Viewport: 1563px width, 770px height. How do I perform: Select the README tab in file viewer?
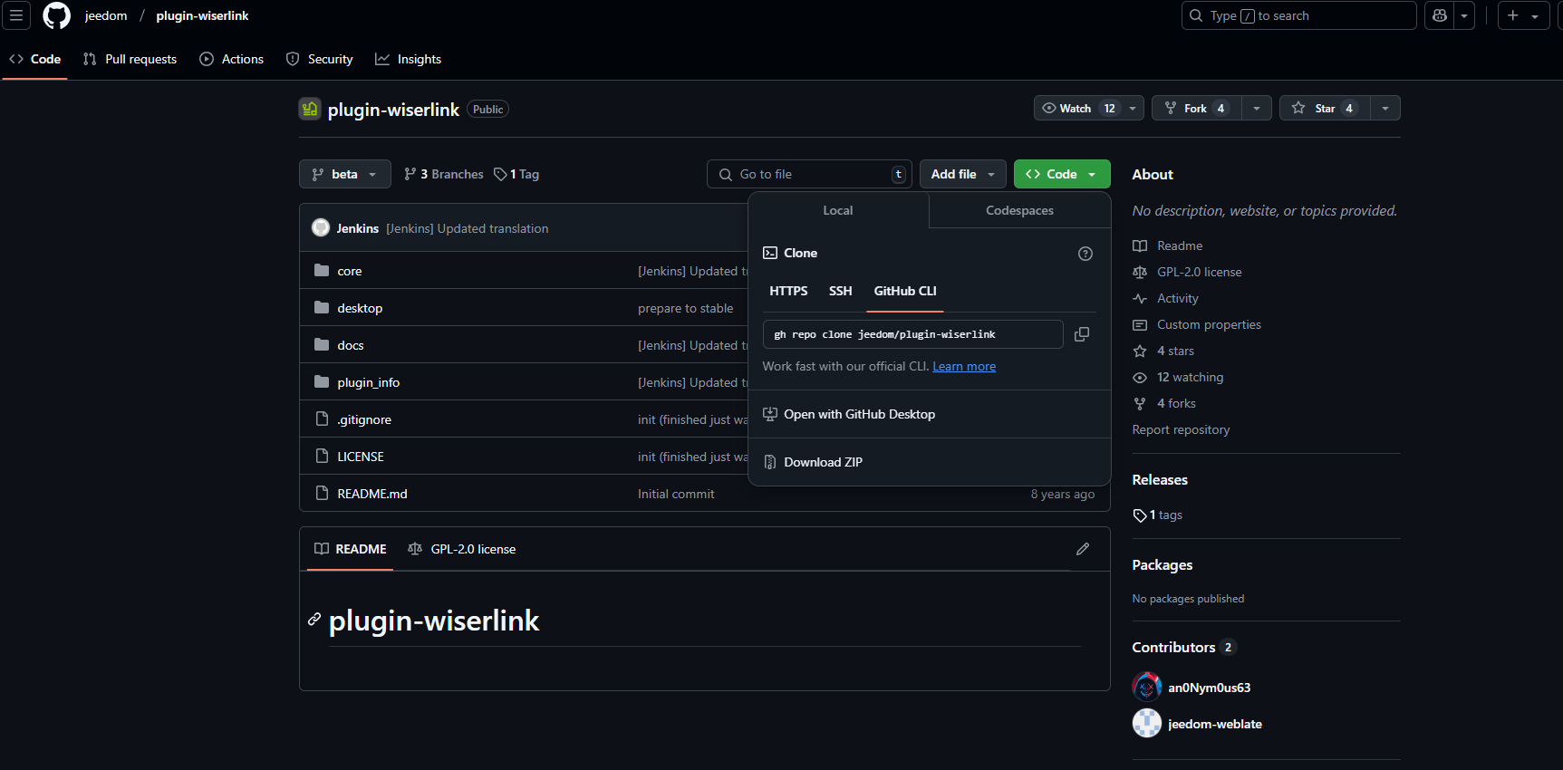tap(350, 549)
